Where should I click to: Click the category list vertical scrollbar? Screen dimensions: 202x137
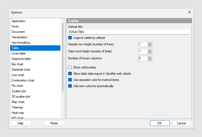pos(63,57)
